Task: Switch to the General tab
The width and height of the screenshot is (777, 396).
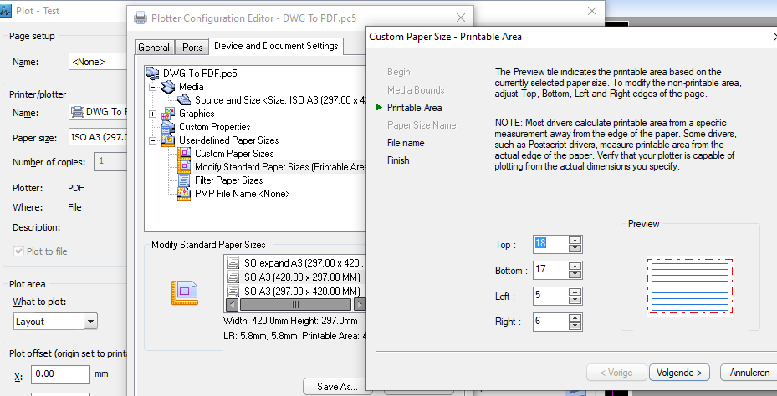Action: [154, 48]
